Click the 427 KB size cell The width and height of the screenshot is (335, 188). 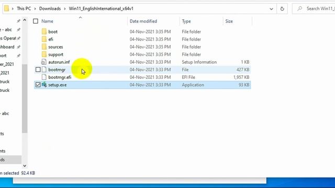pos(243,69)
